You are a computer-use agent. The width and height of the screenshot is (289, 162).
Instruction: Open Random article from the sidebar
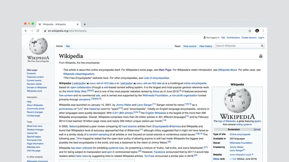34,84
